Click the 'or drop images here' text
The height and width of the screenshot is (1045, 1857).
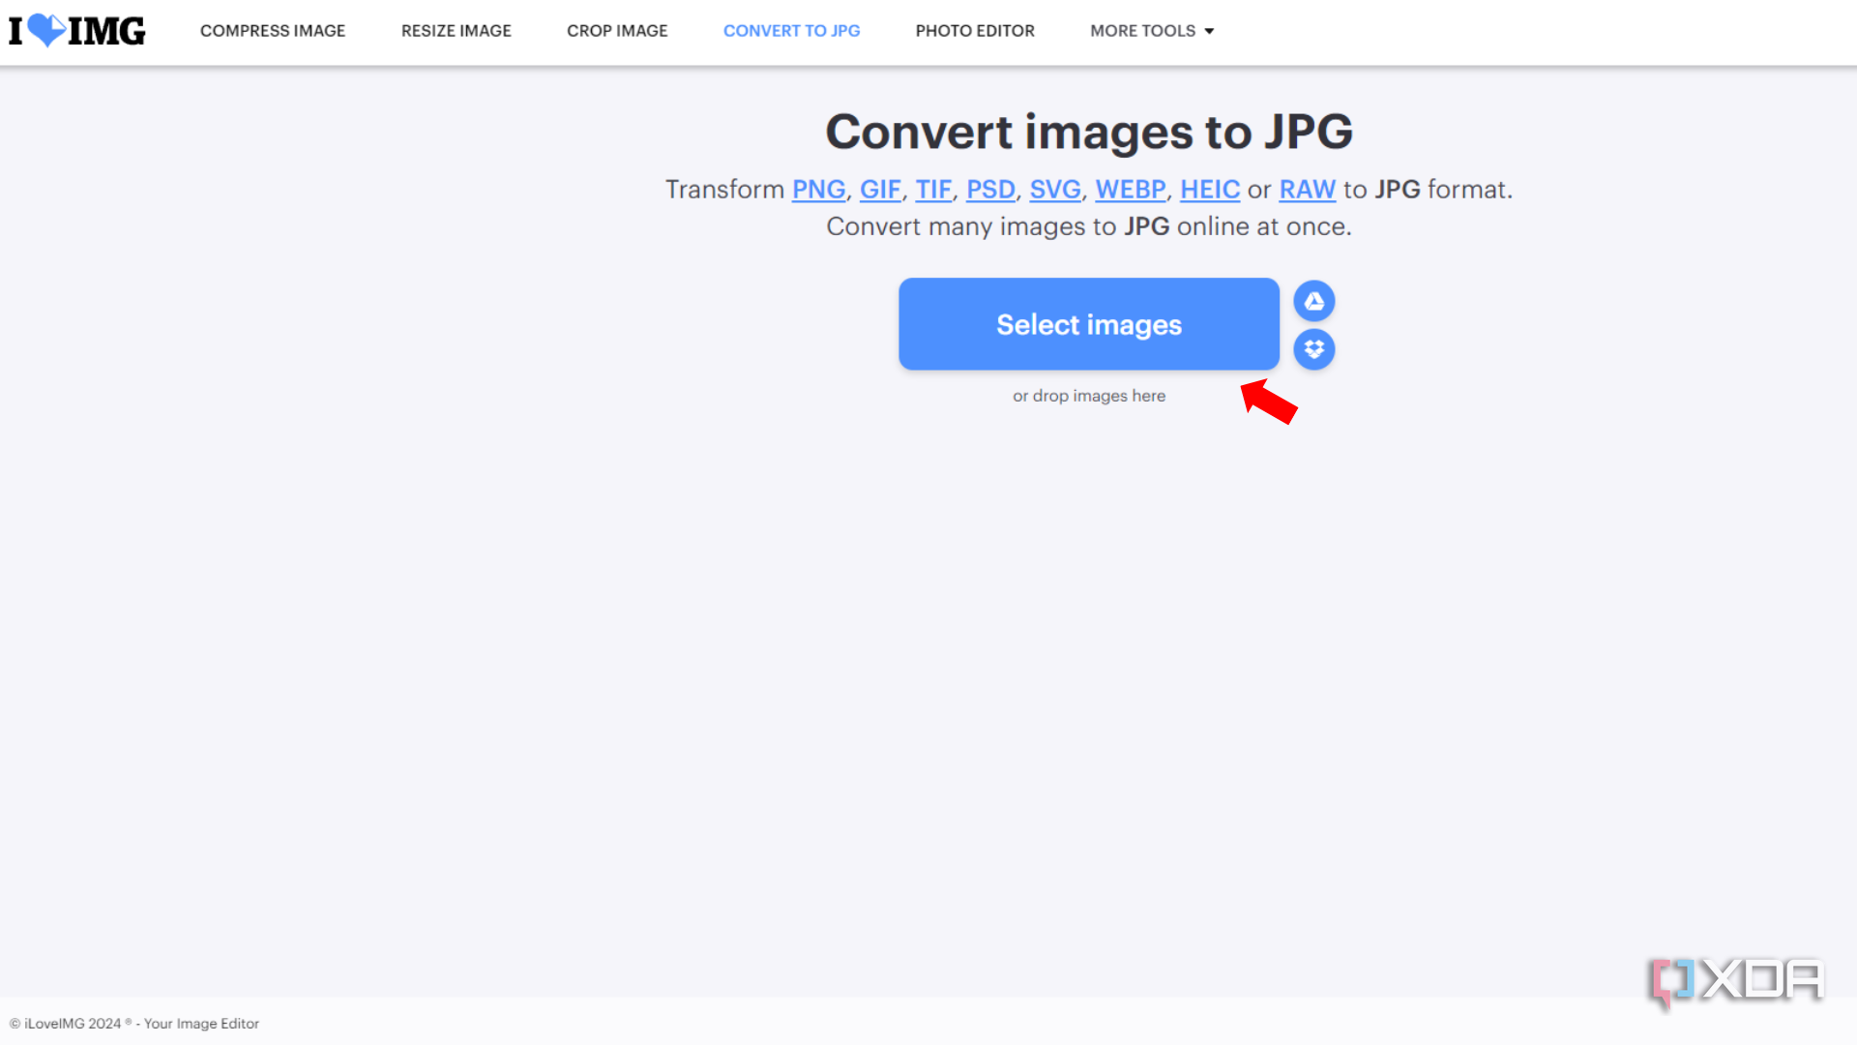tap(1088, 396)
